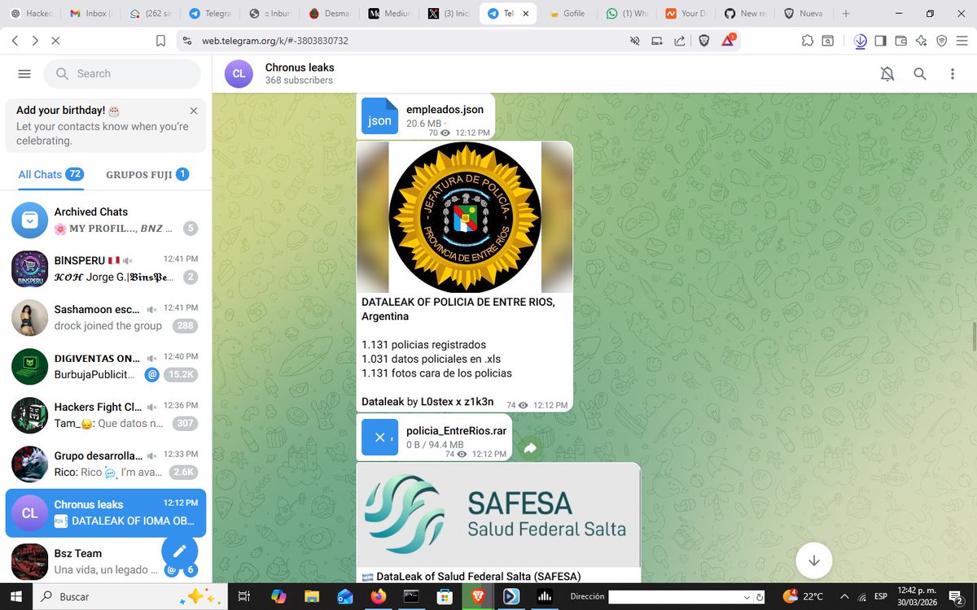Screen dimensions: 977x610
Task: Open the Policia de Entre Rios image
Action: pos(465,217)
